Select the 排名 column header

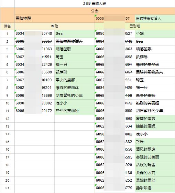7,26
